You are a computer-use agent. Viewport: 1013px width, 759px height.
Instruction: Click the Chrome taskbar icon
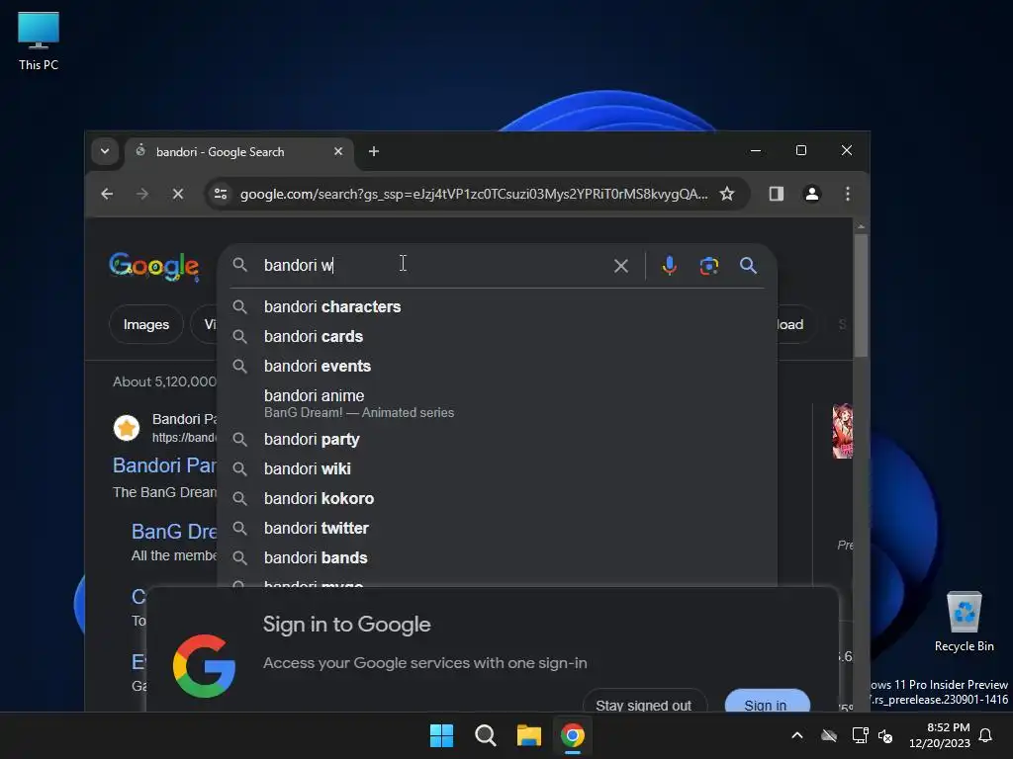point(573,735)
